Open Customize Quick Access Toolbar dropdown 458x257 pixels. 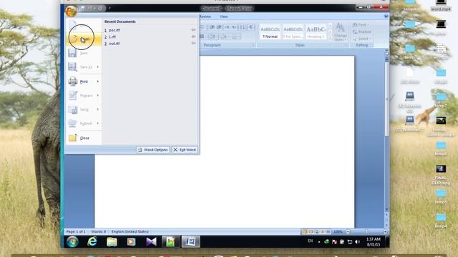(x=109, y=9)
